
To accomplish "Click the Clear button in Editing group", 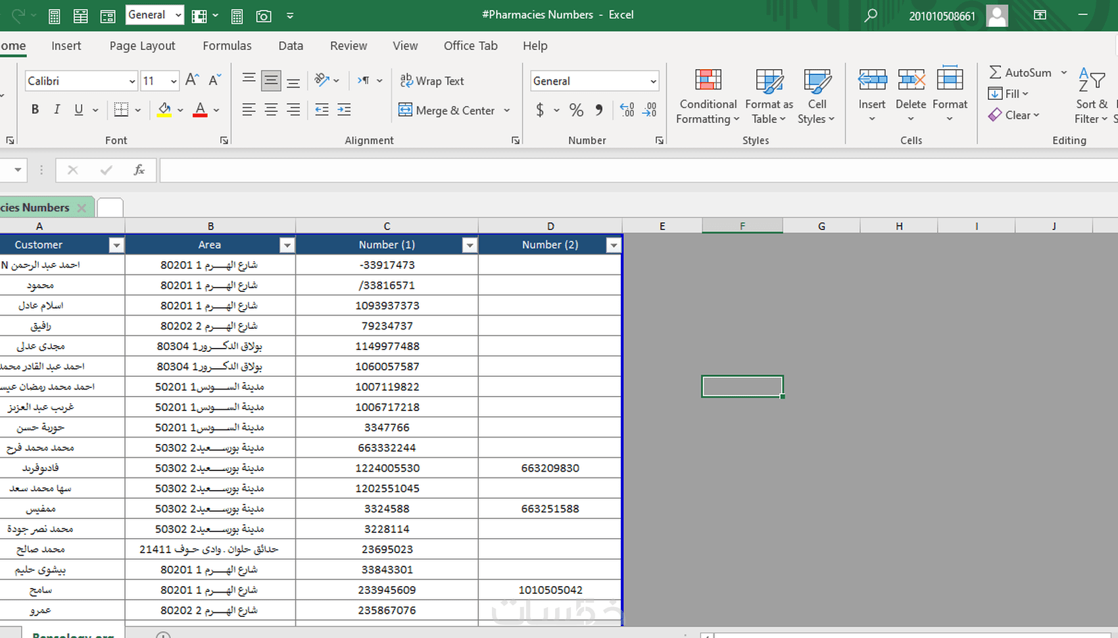I will pos(1013,115).
